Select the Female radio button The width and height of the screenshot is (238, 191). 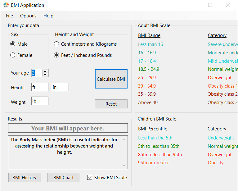(x=13, y=55)
